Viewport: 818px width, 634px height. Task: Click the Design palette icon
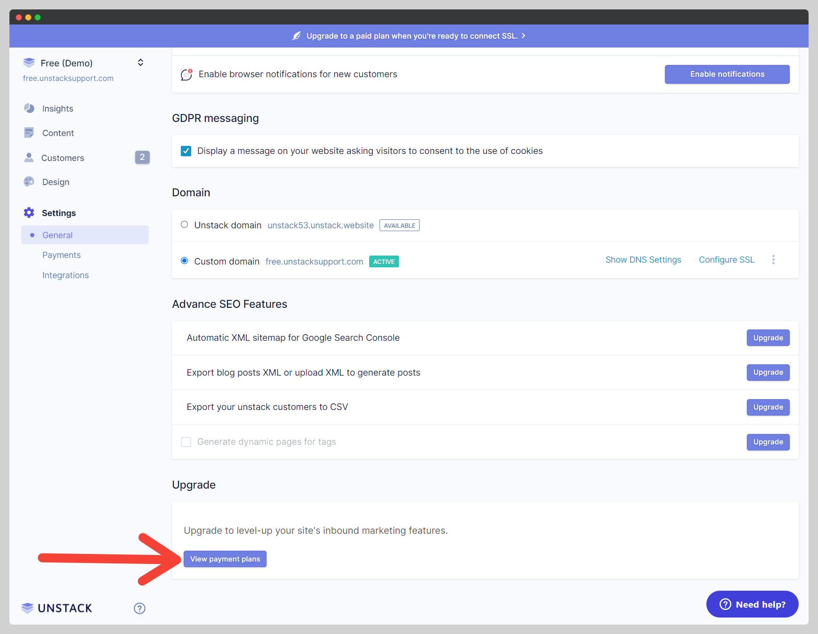pos(29,182)
